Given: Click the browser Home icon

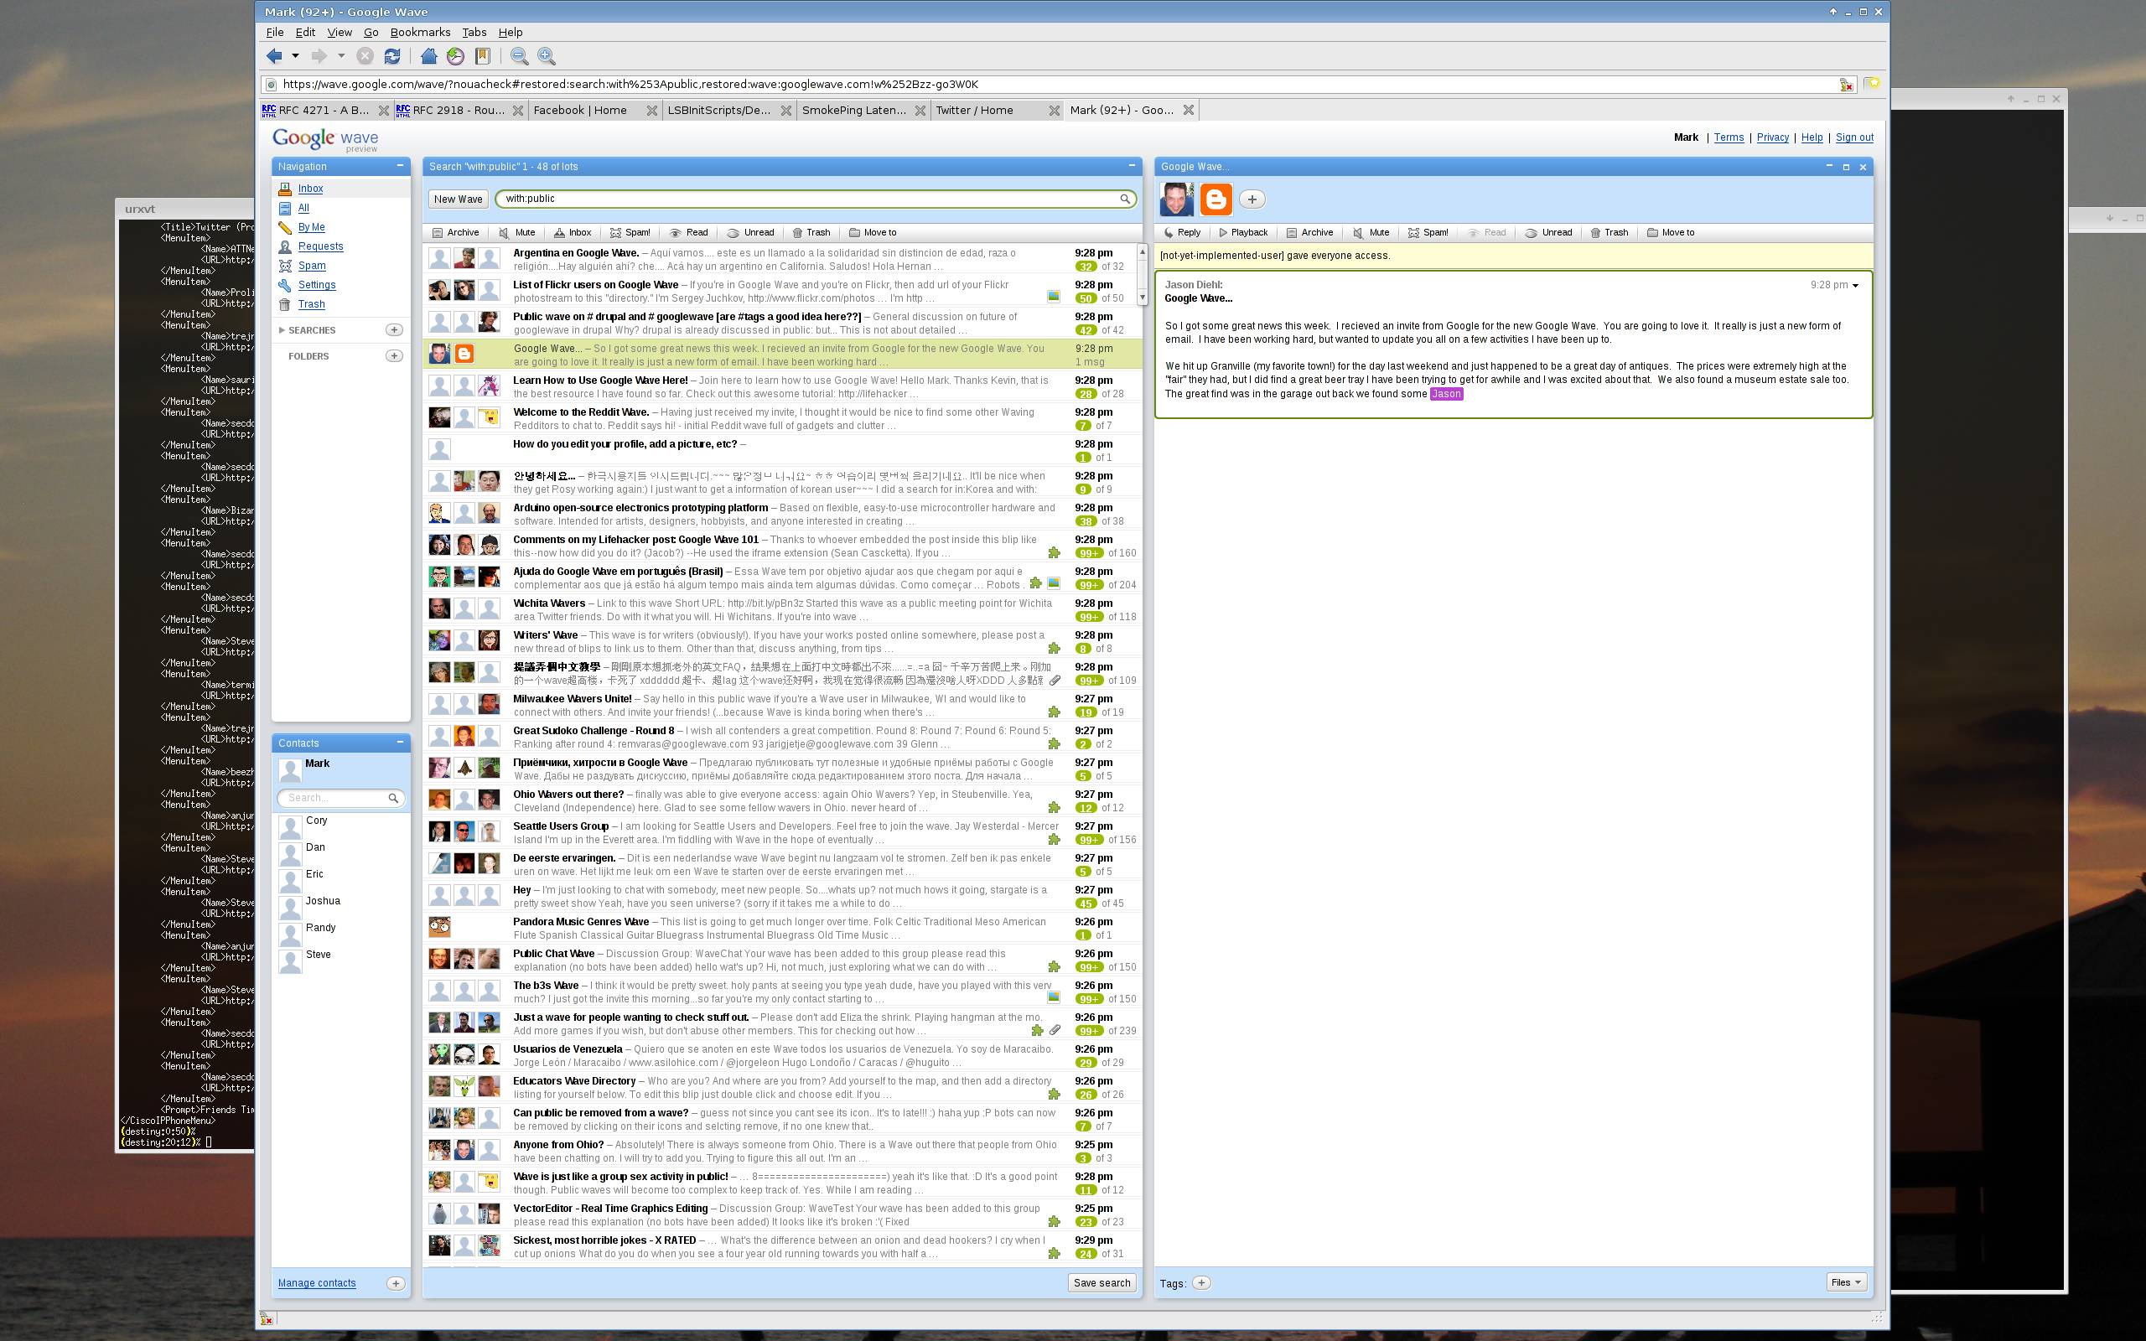Looking at the screenshot, I should [429, 57].
